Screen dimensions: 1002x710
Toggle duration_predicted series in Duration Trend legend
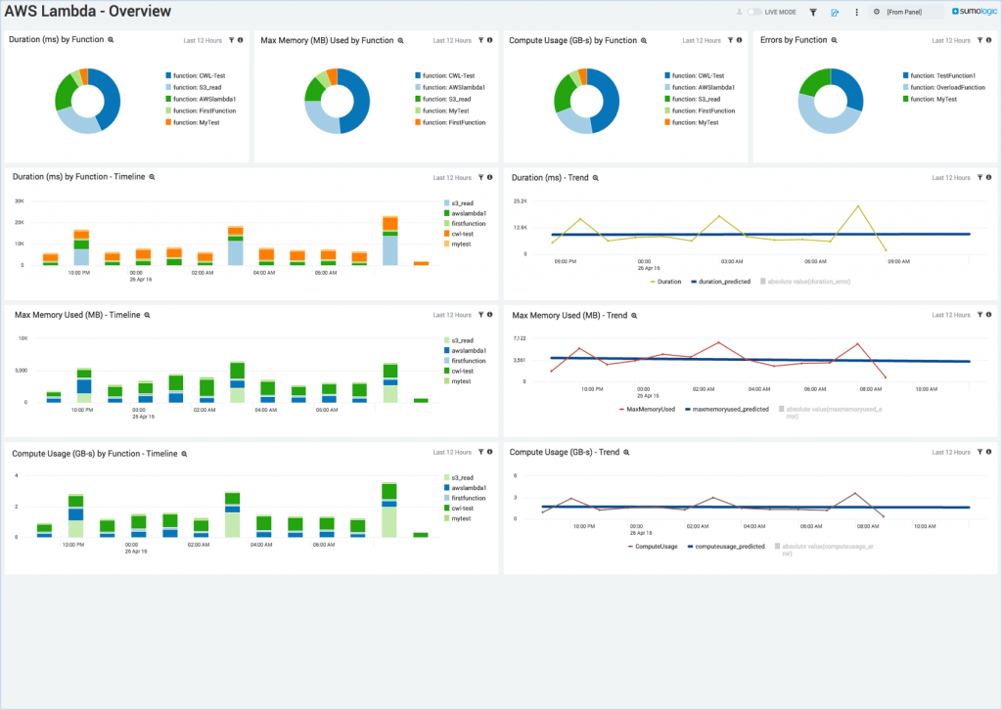(x=721, y=282)
